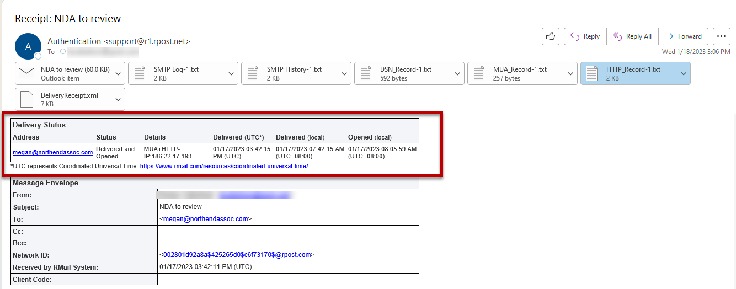Open the NDA to review Outlook item envelope icon
The image size is (736, 289).
click(x=26, y=73)
